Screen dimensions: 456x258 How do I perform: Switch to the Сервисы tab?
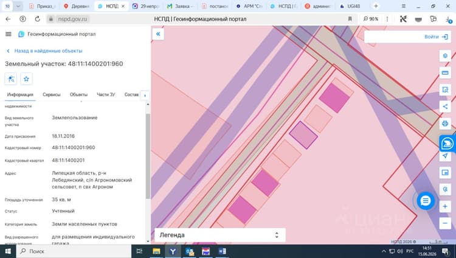(52, 95)
